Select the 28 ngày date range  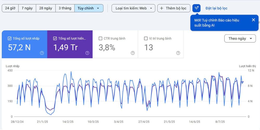click(46, 8)
